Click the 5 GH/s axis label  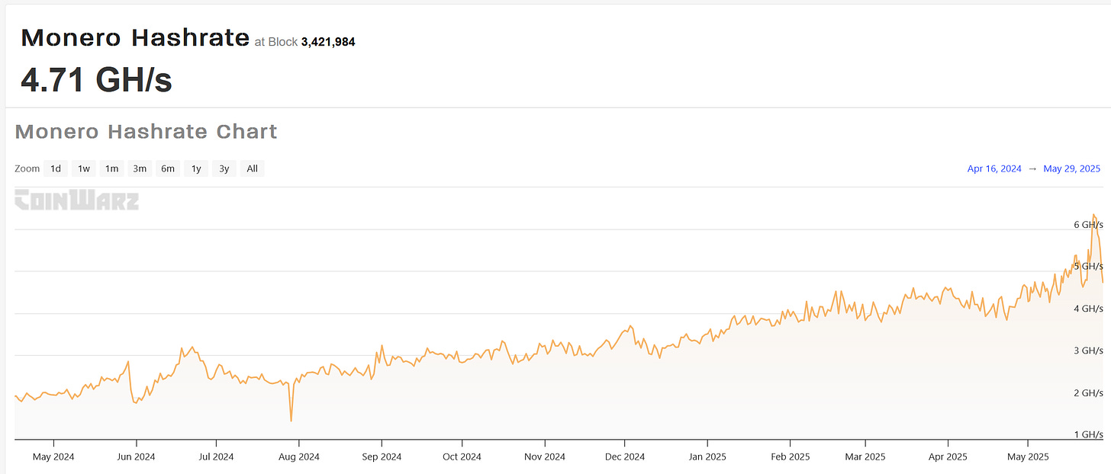(1089, 267)
